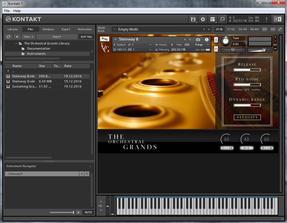Toggle the ROOM microphone button

point(267,148)
